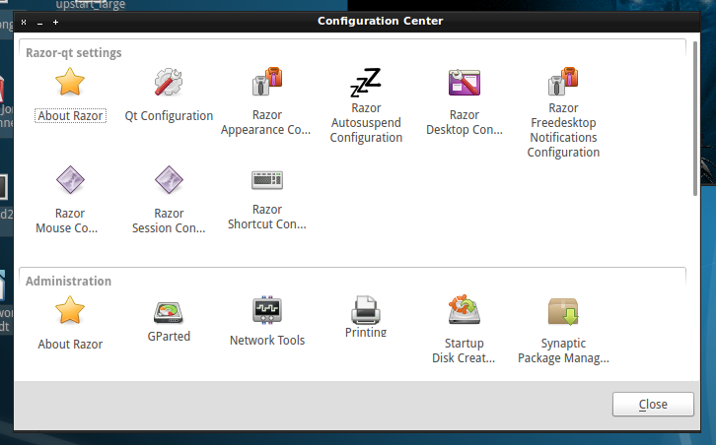Open Razor Shortcut Configuration keyboard icon
716x445 pixels.
(267, 180)
